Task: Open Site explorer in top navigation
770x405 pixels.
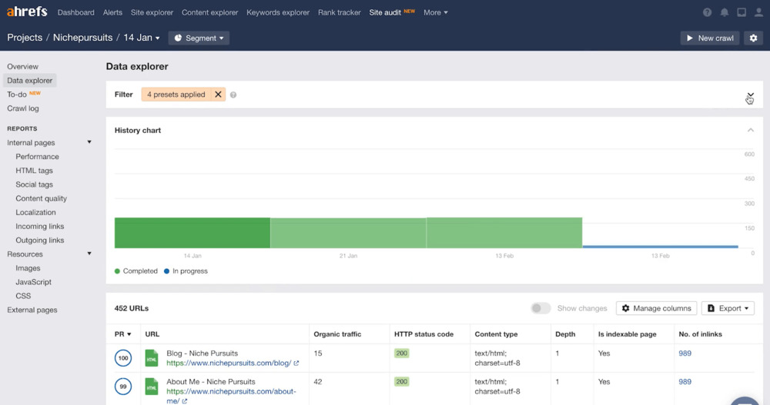Action: pos(152,13)
